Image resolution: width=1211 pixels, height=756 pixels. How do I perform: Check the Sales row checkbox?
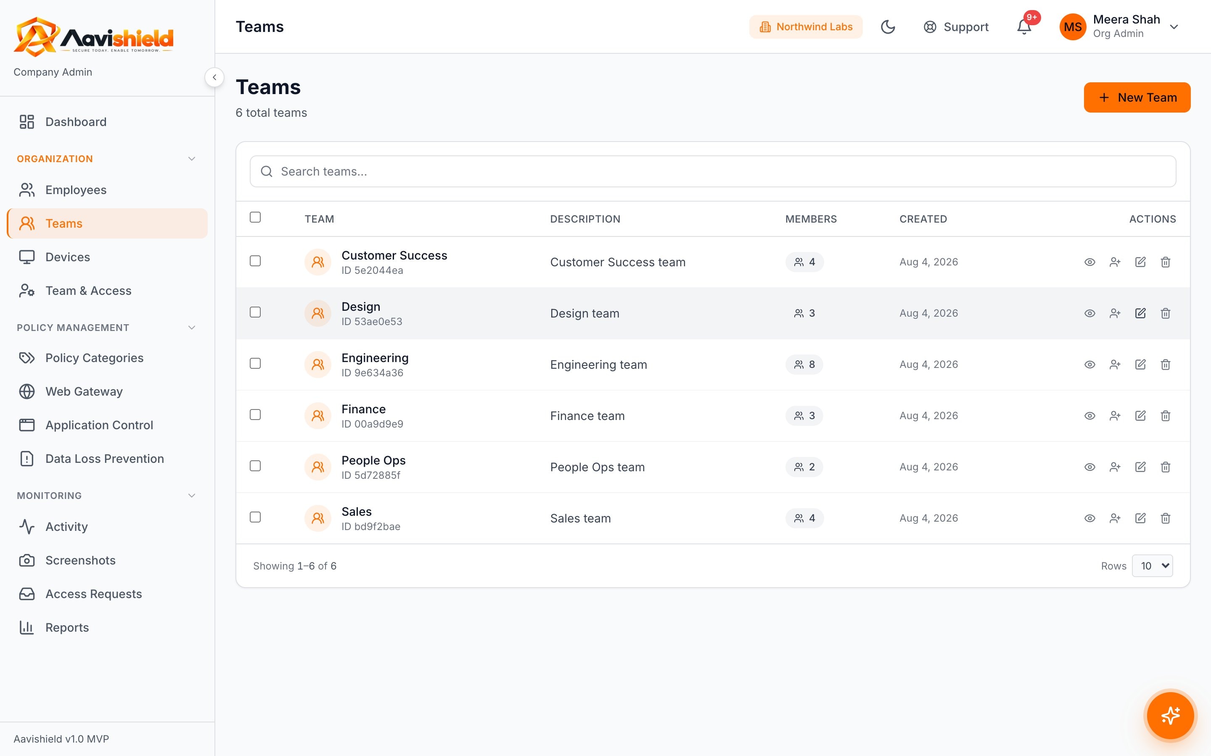tap(255, 517)
